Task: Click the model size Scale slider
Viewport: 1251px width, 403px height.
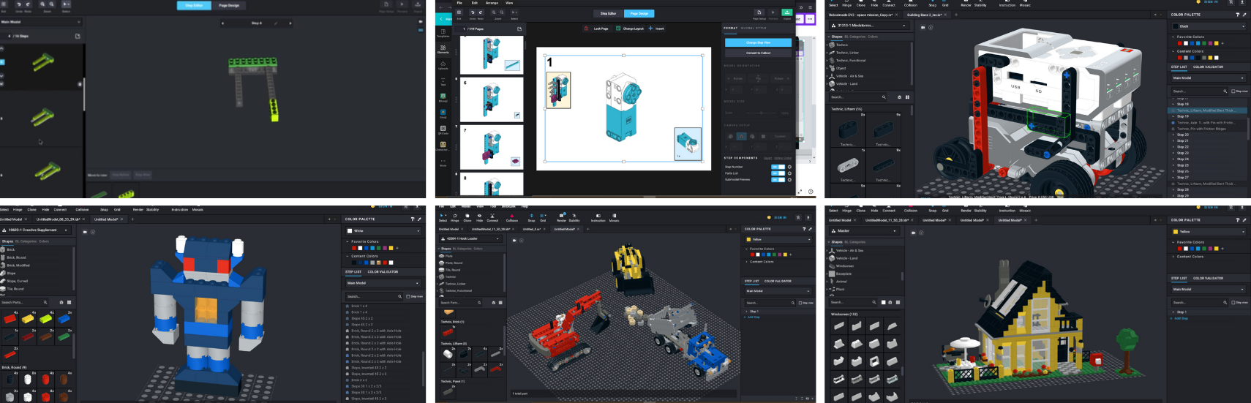Action: click(x=761, y=113)
